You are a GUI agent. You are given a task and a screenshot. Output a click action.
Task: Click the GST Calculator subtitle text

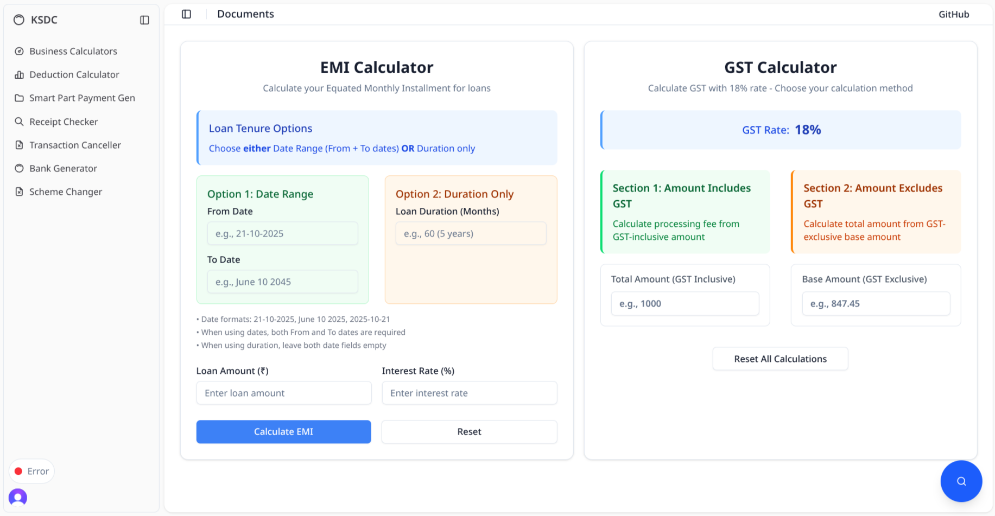pos(781,88)
